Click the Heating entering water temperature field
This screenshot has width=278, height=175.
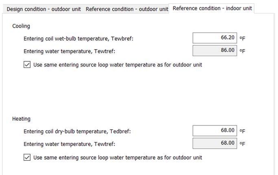pos(215,143)
